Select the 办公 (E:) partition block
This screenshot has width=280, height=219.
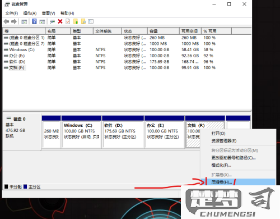coord(165,132)
